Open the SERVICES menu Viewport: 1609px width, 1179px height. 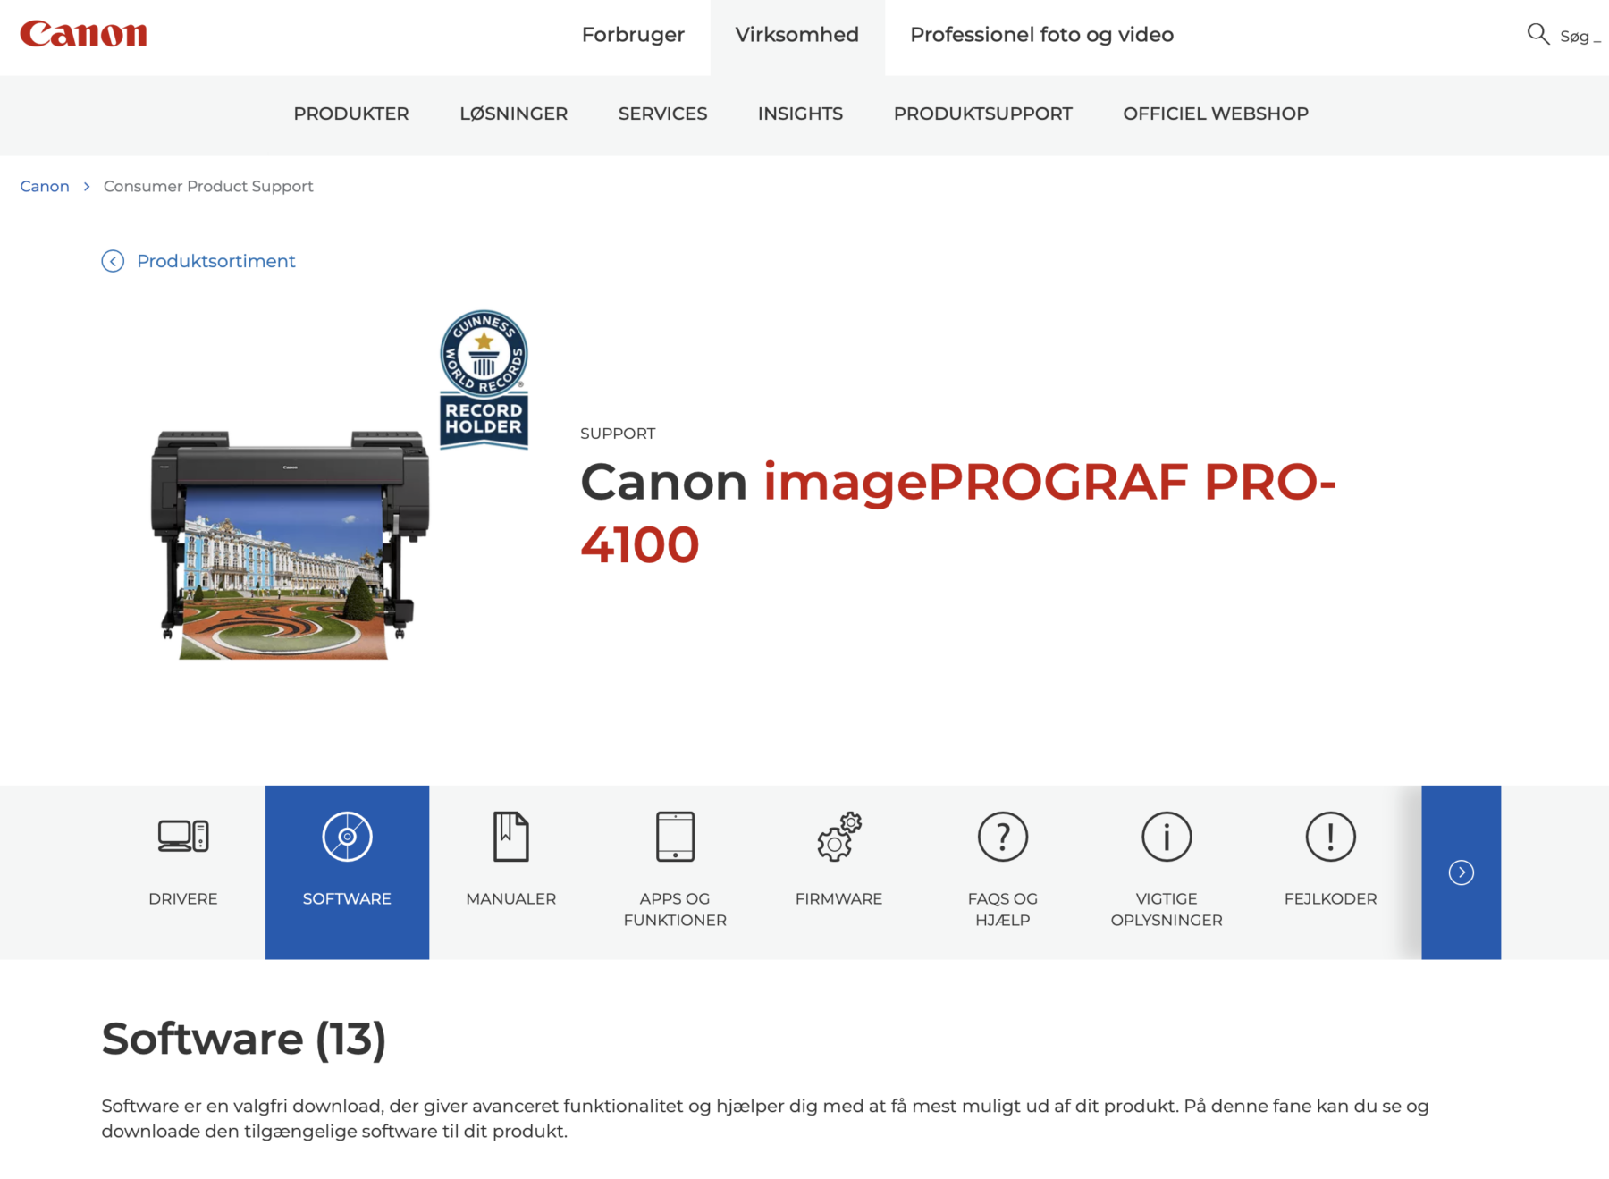click(662, 114)
